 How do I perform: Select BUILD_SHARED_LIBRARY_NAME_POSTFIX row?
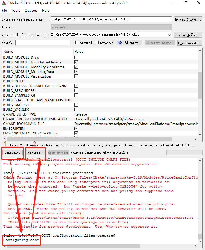pos(100,100)
